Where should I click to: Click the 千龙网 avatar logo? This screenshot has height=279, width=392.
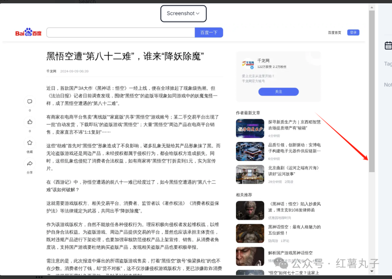pos(248,64)
